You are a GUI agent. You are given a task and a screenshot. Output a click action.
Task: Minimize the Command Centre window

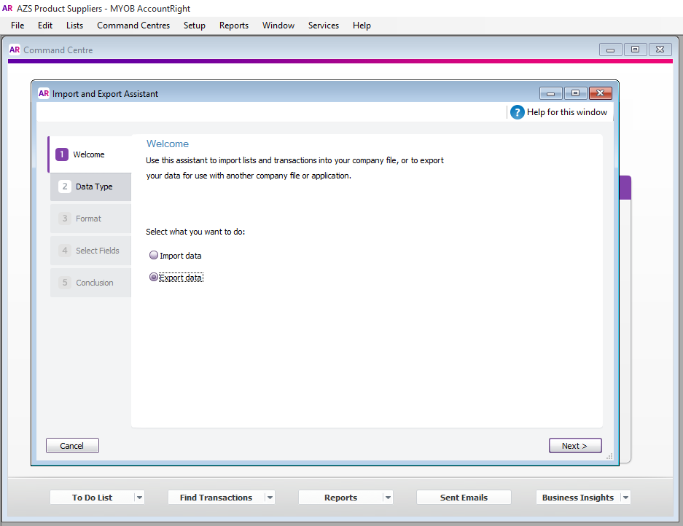tap(610, 50)
